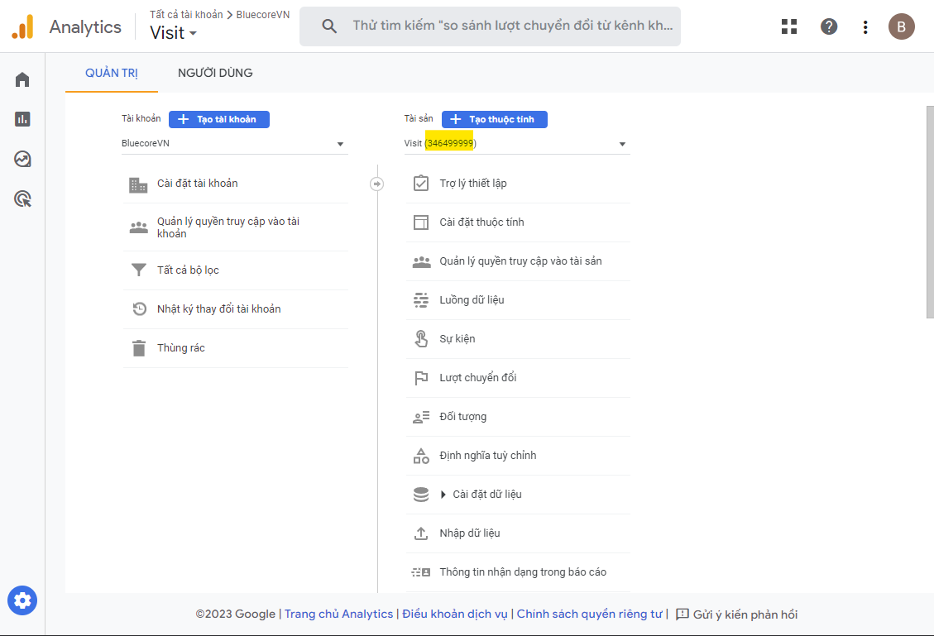The image size is (934, 636).
Task: Select the QUẢN TRỊ tab
Action: click(112, 73)
